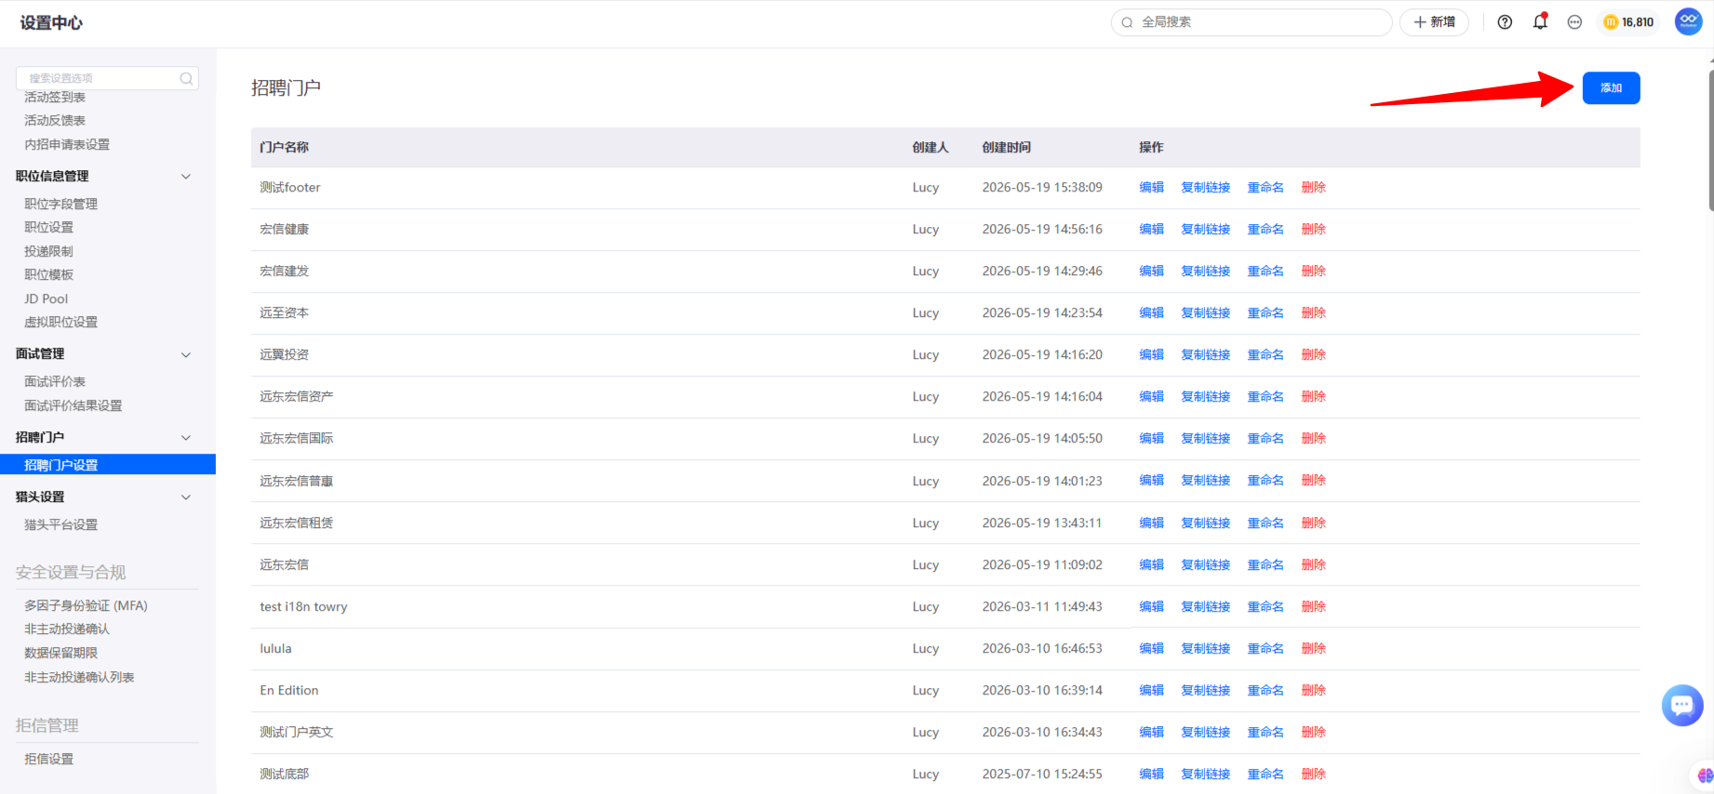This screenshot has width=1714, height=794.
Task: Open 虚拟职位设置 in the sidebar
Action: [60, 323]
